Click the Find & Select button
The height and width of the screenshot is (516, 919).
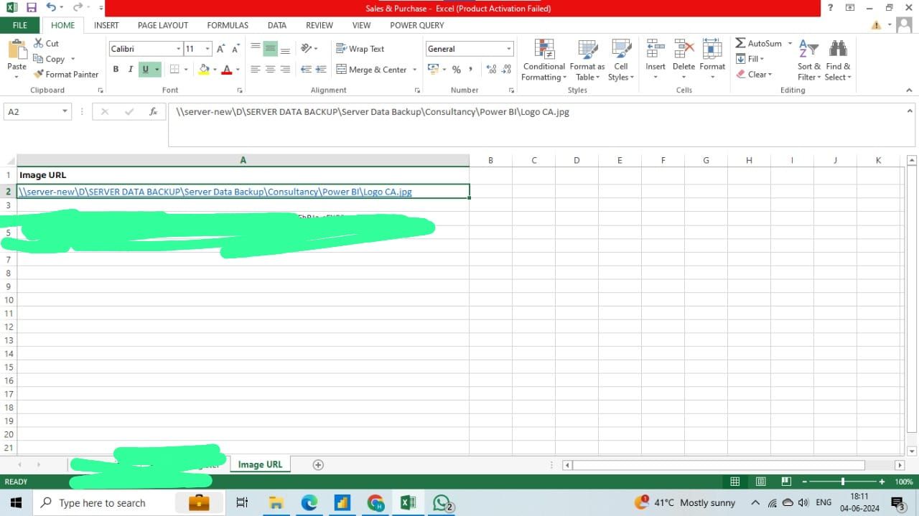pyautogui.click(x=838, y=60)
